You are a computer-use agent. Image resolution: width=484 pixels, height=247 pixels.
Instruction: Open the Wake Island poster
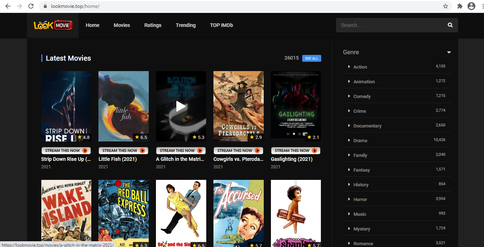[66, 213]
